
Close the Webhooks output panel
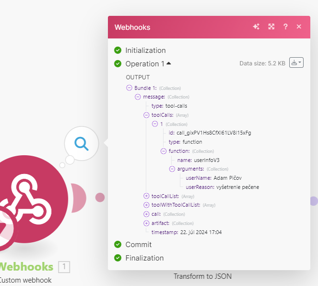(299, 26)
